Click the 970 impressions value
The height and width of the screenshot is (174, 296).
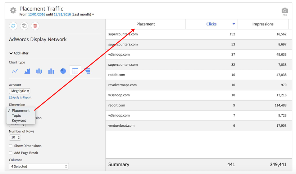[284, 85]
